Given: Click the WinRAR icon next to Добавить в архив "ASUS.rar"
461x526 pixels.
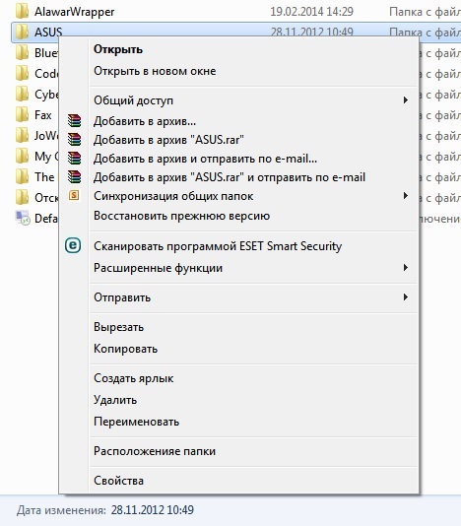Looking at the screenshot, I should tap(74, 139).
